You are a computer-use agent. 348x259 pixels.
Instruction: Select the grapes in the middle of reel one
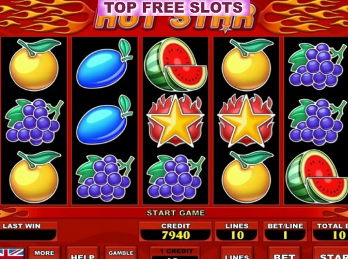coord(34,122)
